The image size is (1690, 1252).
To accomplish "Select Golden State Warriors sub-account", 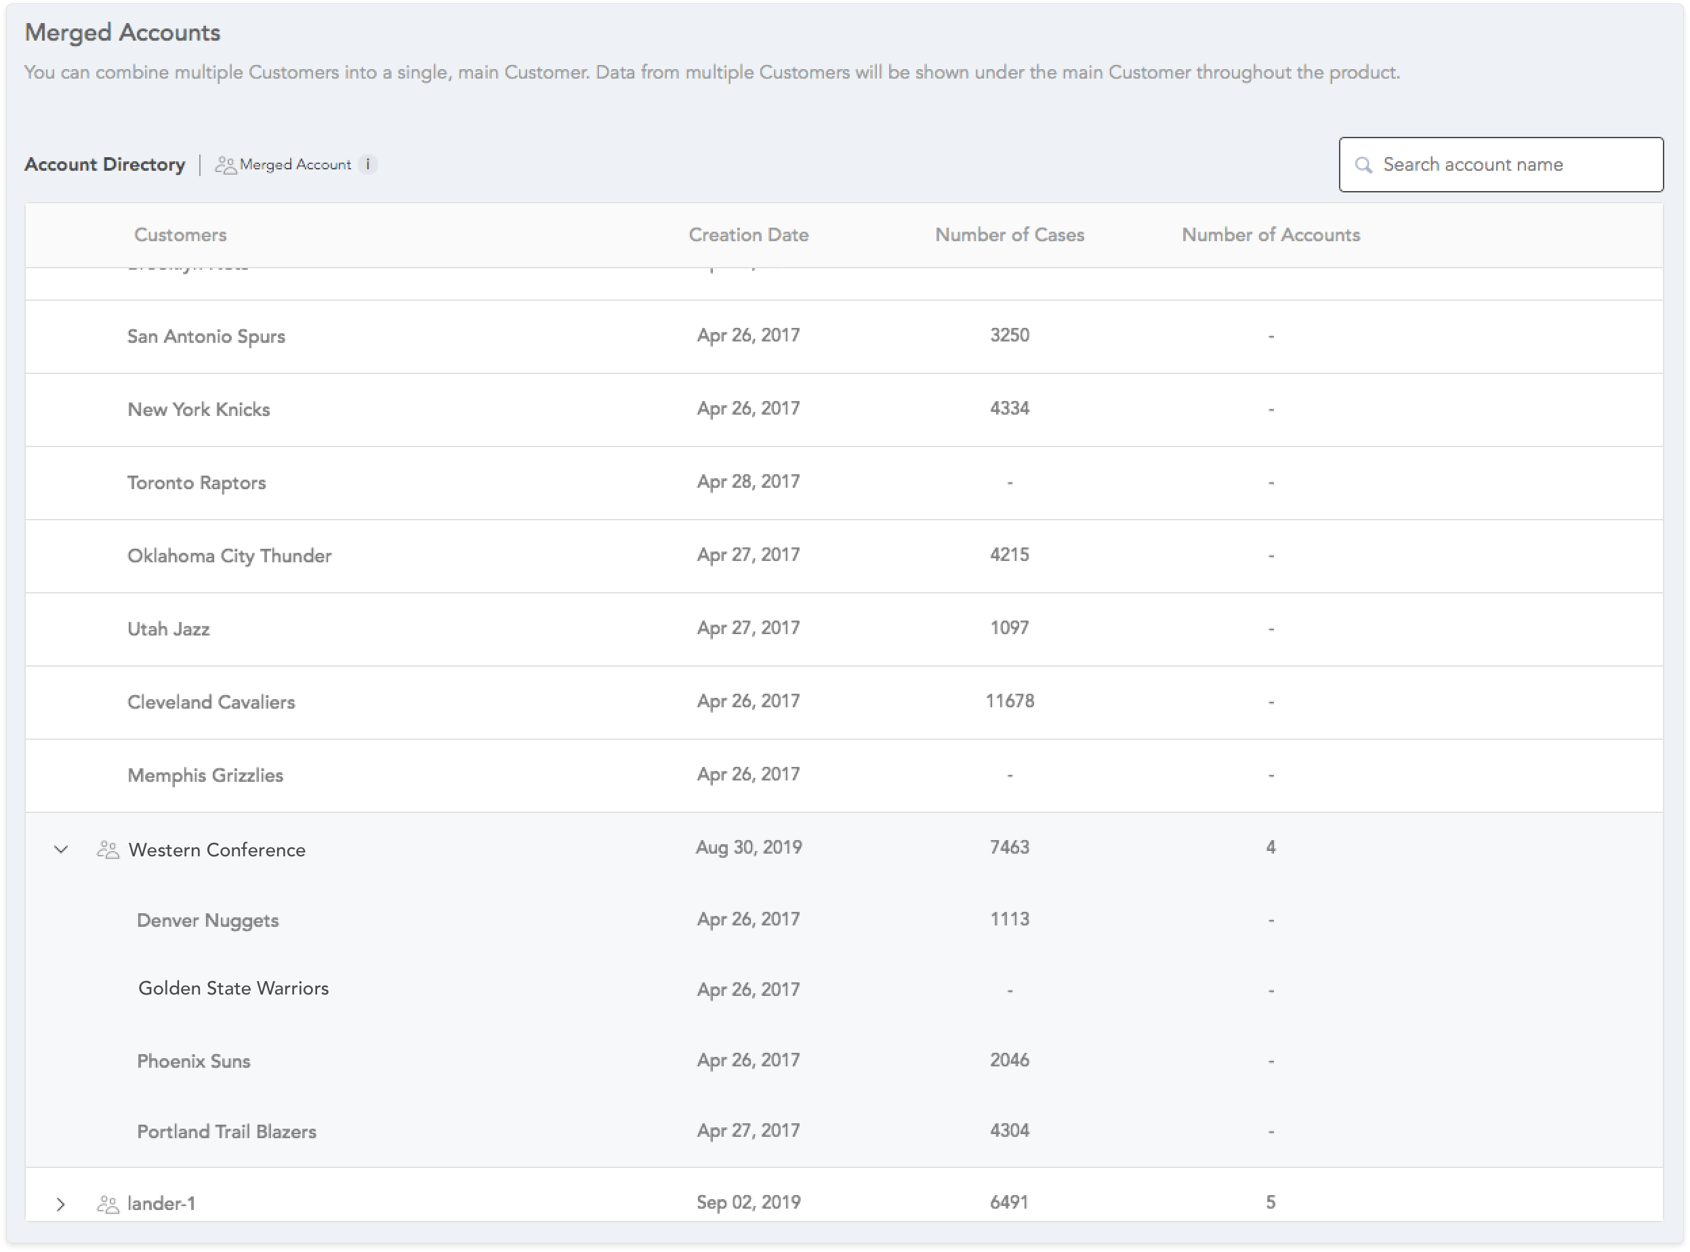I will coord(233,988).
